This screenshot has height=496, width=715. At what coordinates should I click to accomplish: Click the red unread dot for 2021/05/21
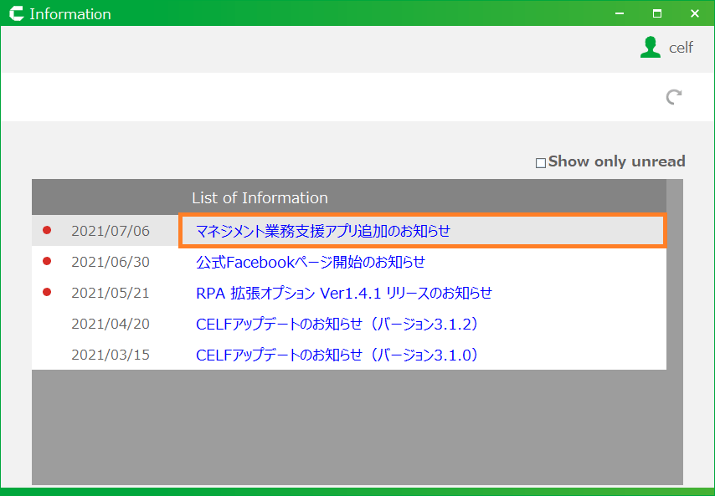pos(47,292)
